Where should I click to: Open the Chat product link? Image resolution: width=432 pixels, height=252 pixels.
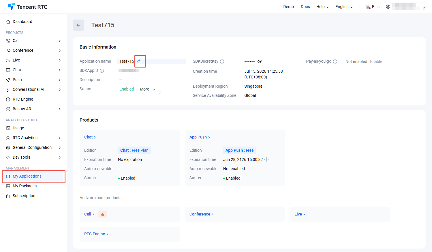click(90, 137)
